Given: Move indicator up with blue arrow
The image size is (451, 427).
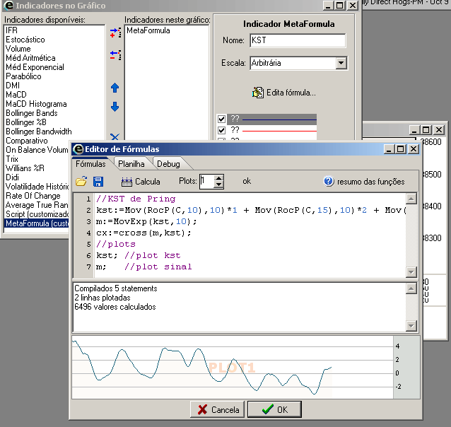Looking at the screenshot, I should click(115, 88).
